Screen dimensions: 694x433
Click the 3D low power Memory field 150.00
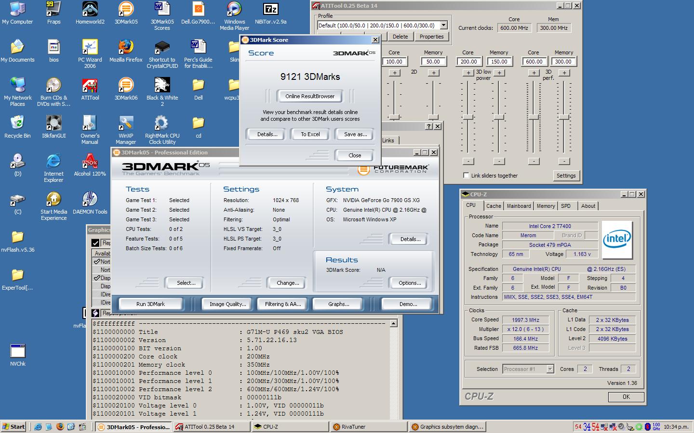[x=499, y=62]
